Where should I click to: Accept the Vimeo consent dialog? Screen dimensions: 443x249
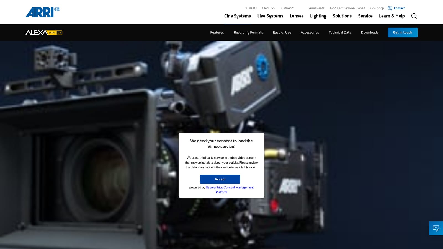[x=220, y=179]
